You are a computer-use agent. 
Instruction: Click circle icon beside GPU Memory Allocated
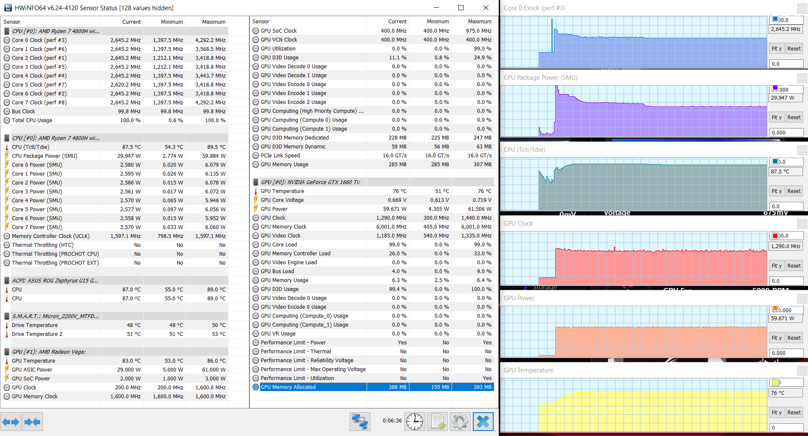point(256,387)
